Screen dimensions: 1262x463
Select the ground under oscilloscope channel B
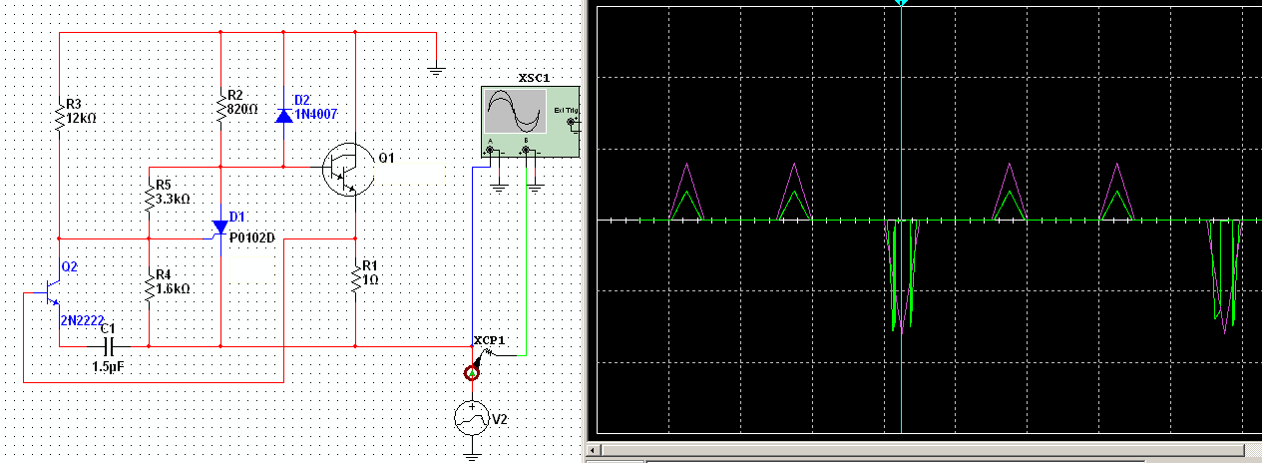(535, 187)
